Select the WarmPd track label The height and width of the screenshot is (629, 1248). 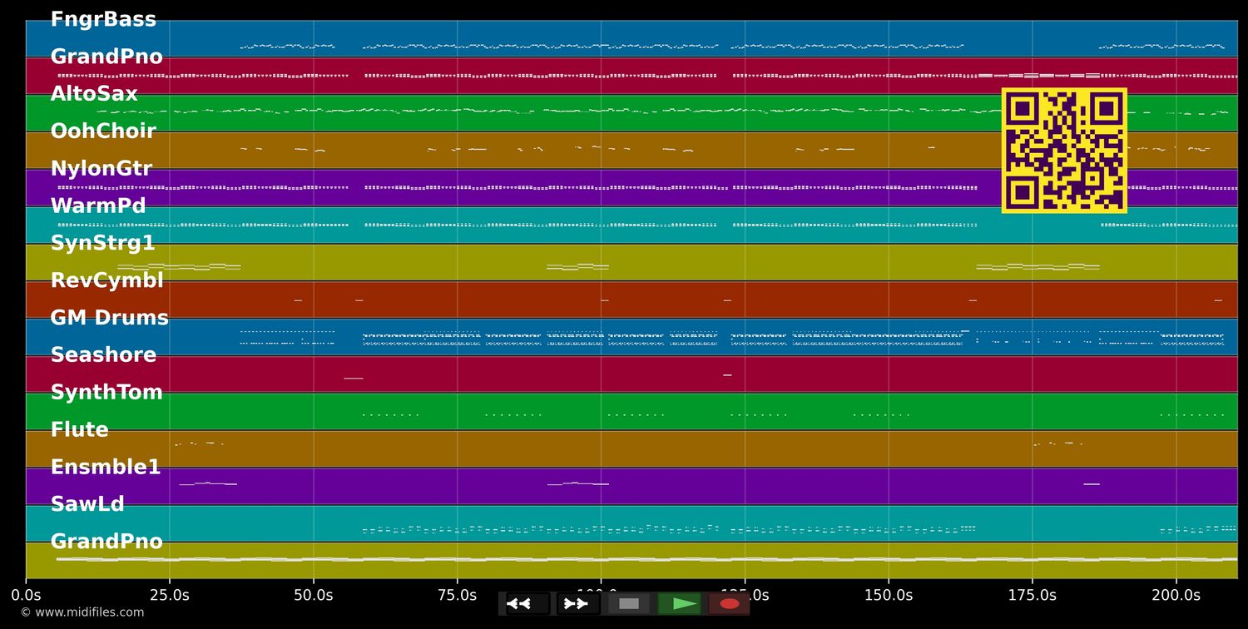pyautogui.click(x=98, y=206)
